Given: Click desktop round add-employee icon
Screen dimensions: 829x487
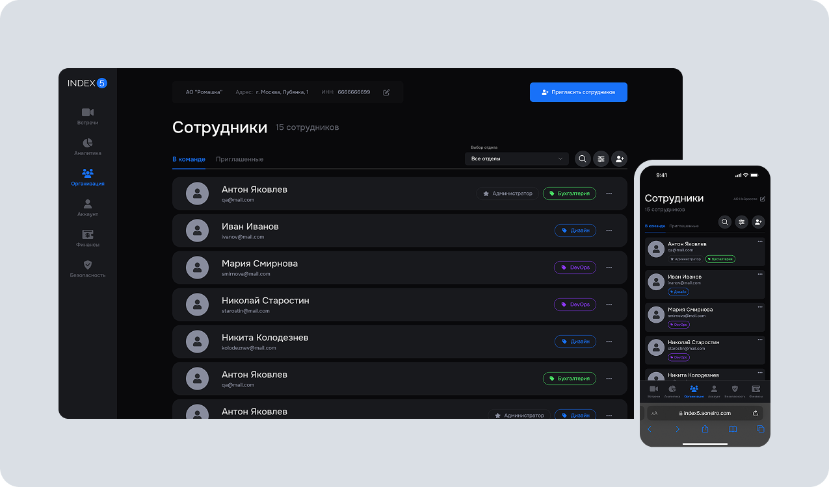Looking at the screenshot, I should click(x=619, y=158).
